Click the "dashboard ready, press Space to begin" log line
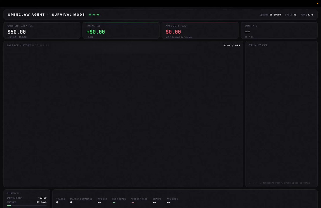Image resolution: width=321 pixels, height=208 pixels. click(x=279, y=183)
